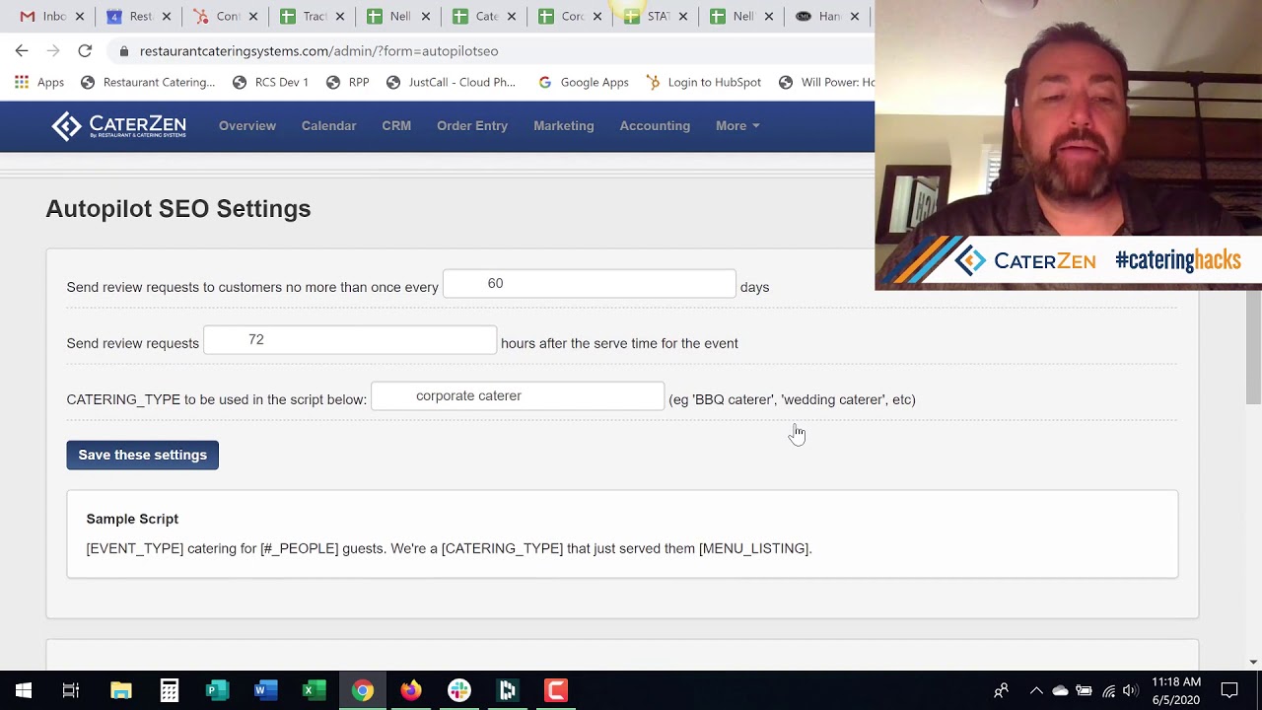Image resolution: width=1262 pixels, height=710 pixels.
Task: Expand the More dropdown menu
Action: pyautogui.click(x=737, y=125)
